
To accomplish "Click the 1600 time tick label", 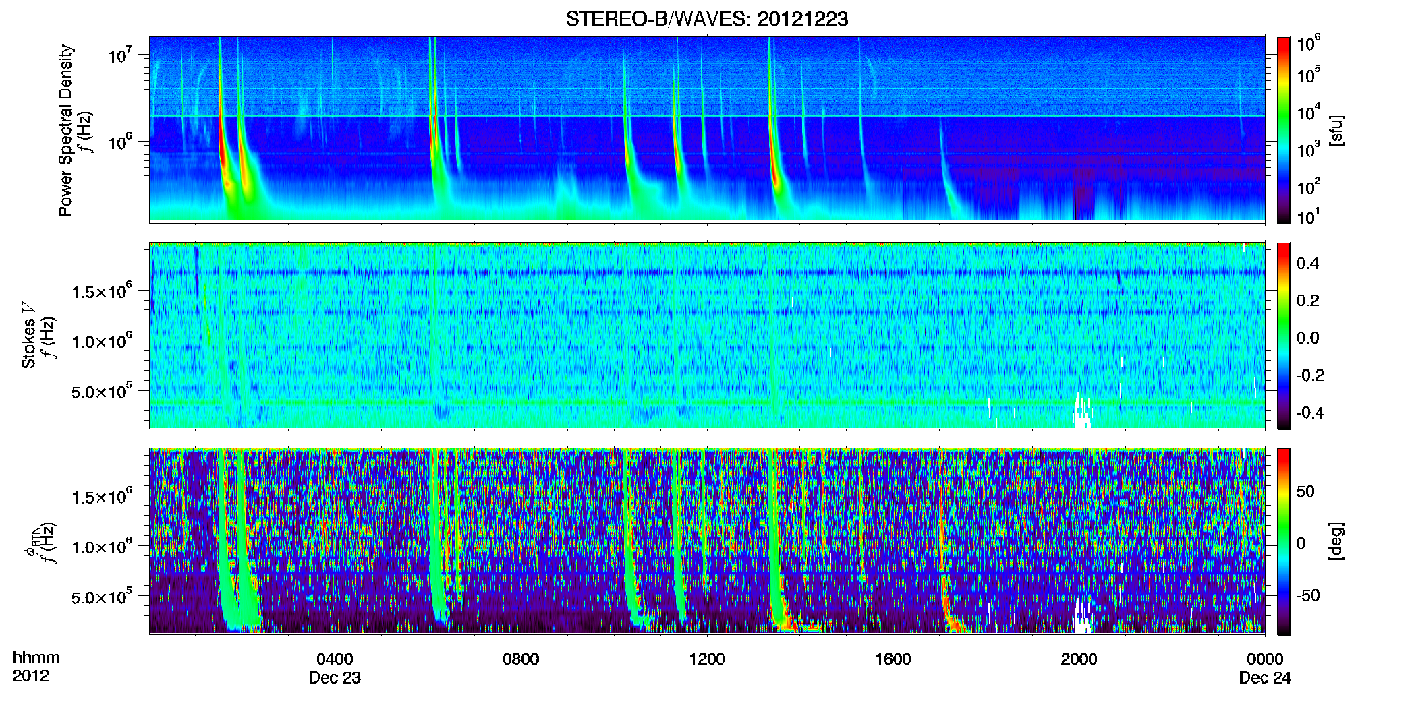I will point(893,659).
